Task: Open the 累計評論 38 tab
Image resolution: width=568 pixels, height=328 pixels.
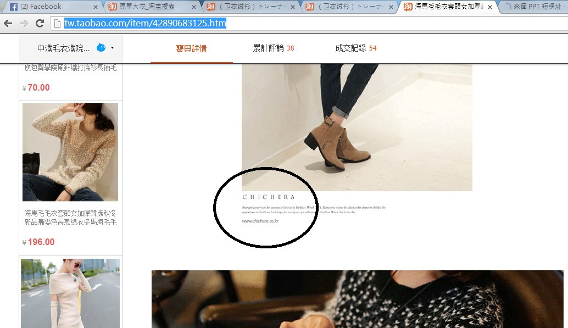Action: (x=274, y=48)
